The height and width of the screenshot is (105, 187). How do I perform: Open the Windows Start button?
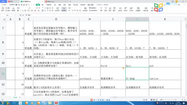(x=2, y=103)
